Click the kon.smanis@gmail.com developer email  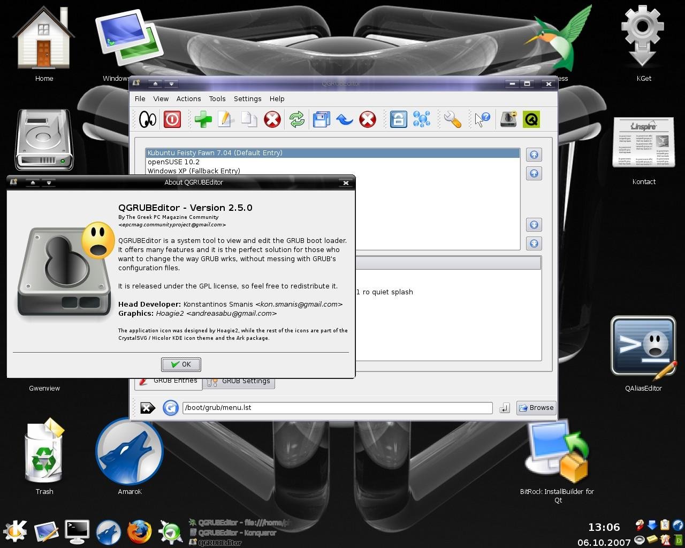click(x=299, y=305)
